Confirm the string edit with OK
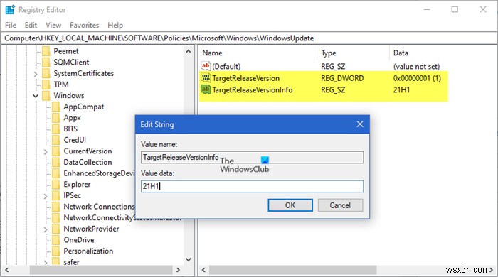The image size is (498, 277). tap(290, 205)
